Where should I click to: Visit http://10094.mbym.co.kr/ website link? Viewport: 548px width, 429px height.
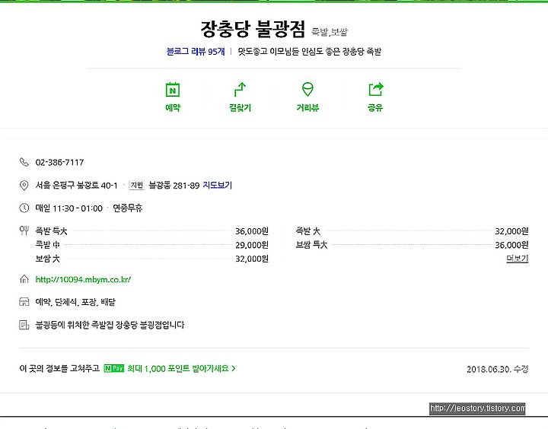83,279
